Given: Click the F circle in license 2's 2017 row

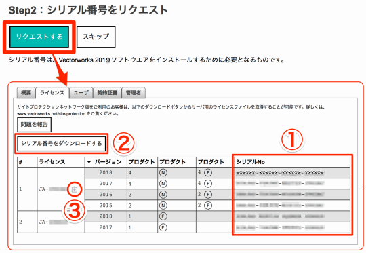Looking at the screenshot, I should click(163, 227).
